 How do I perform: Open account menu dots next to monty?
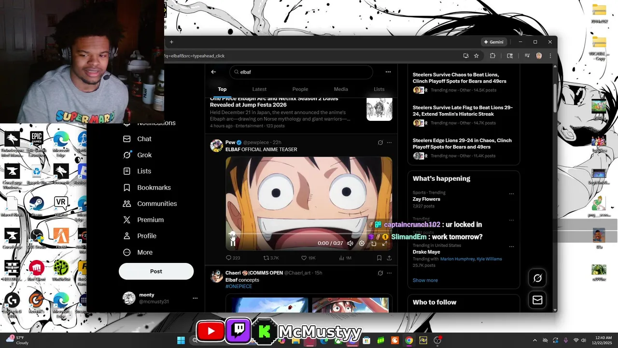point(195,298)
